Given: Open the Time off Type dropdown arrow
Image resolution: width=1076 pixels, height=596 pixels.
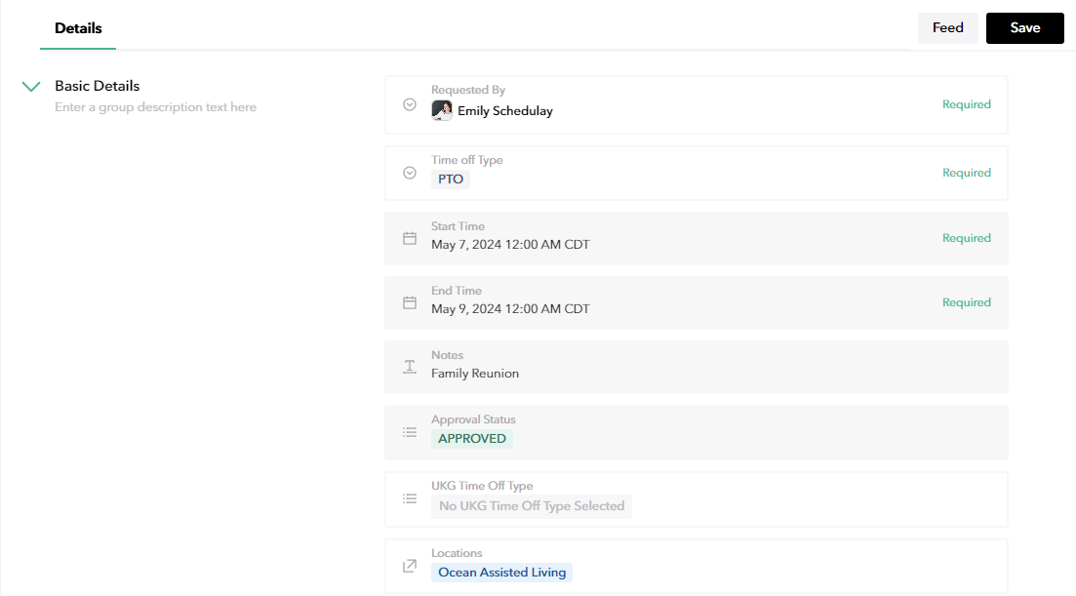Looking at the screenshot, I should coord(410,173).
